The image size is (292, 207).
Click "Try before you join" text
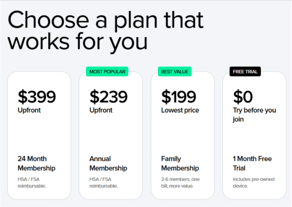point(254,115)
